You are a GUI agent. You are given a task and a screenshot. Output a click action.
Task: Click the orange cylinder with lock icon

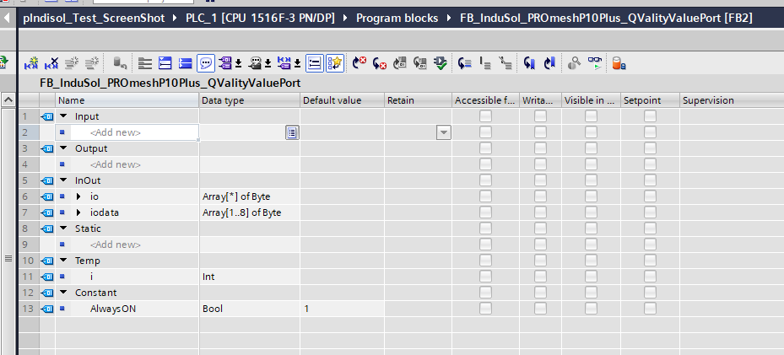(619, 63)
